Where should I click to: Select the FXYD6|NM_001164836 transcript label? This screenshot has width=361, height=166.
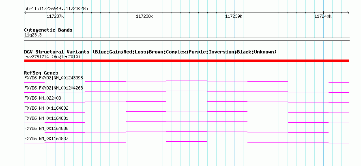[x=46, y=128]
